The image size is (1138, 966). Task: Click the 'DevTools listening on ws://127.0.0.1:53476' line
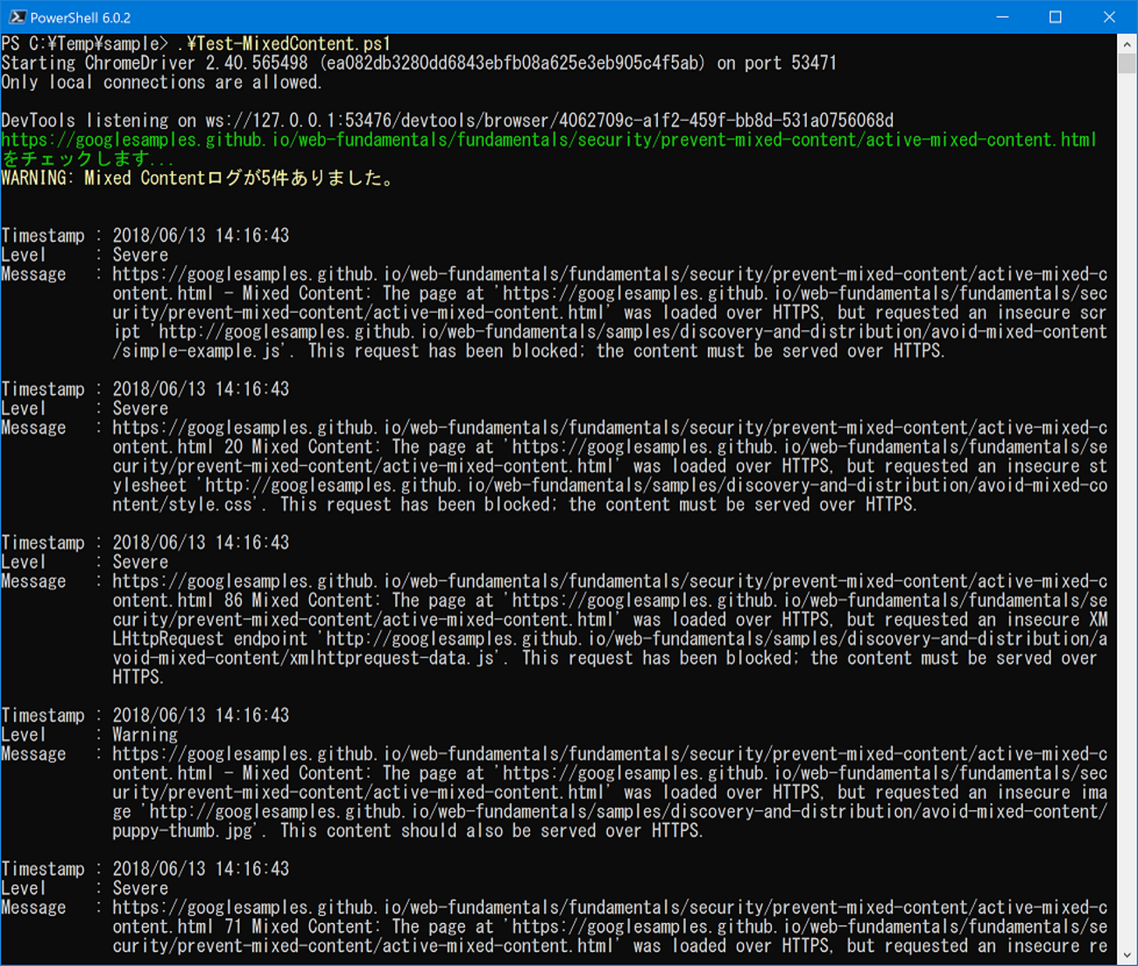click(x=448, y=121)
